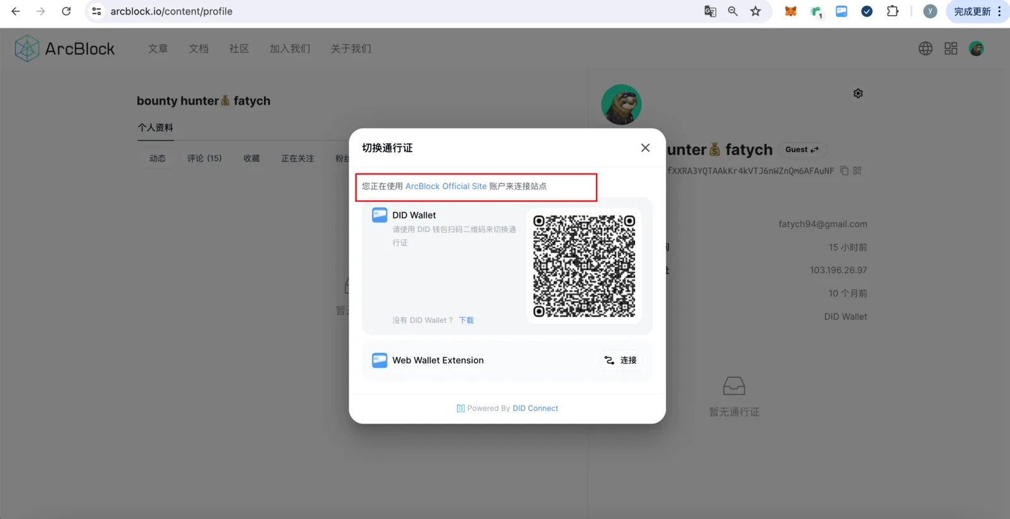Select the 15 小时前 value
Image resolution: width=1010 pixels, height=519 pixels.
848,247
